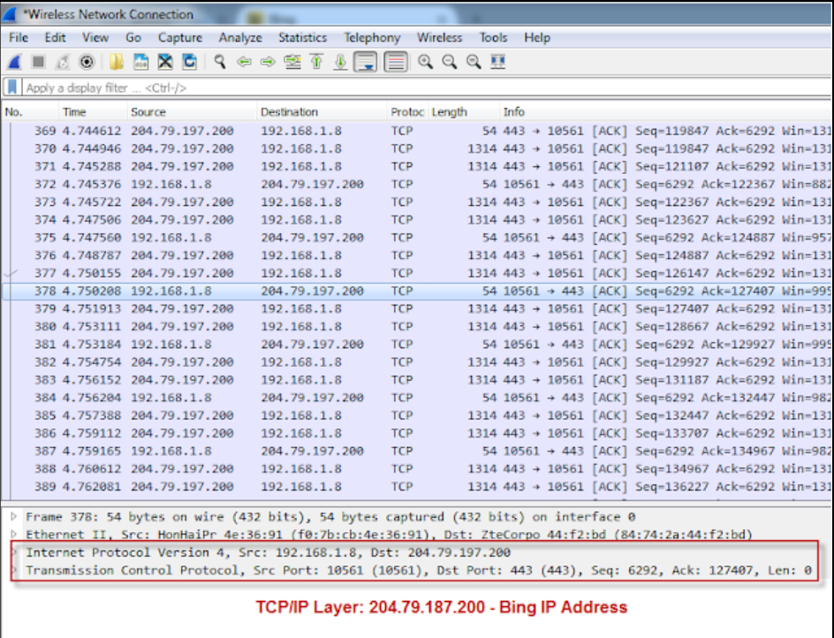Open the Go menu

(133, 38)
